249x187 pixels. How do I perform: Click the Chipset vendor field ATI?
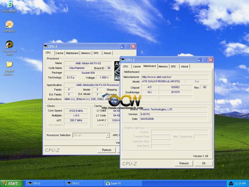pyautogui.click(x=149, y=87)
